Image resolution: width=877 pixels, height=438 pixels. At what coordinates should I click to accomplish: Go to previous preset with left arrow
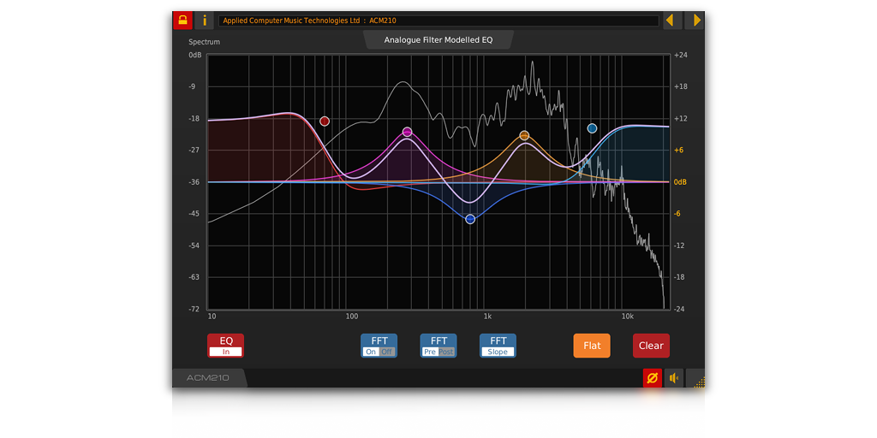tap(672, 21)
